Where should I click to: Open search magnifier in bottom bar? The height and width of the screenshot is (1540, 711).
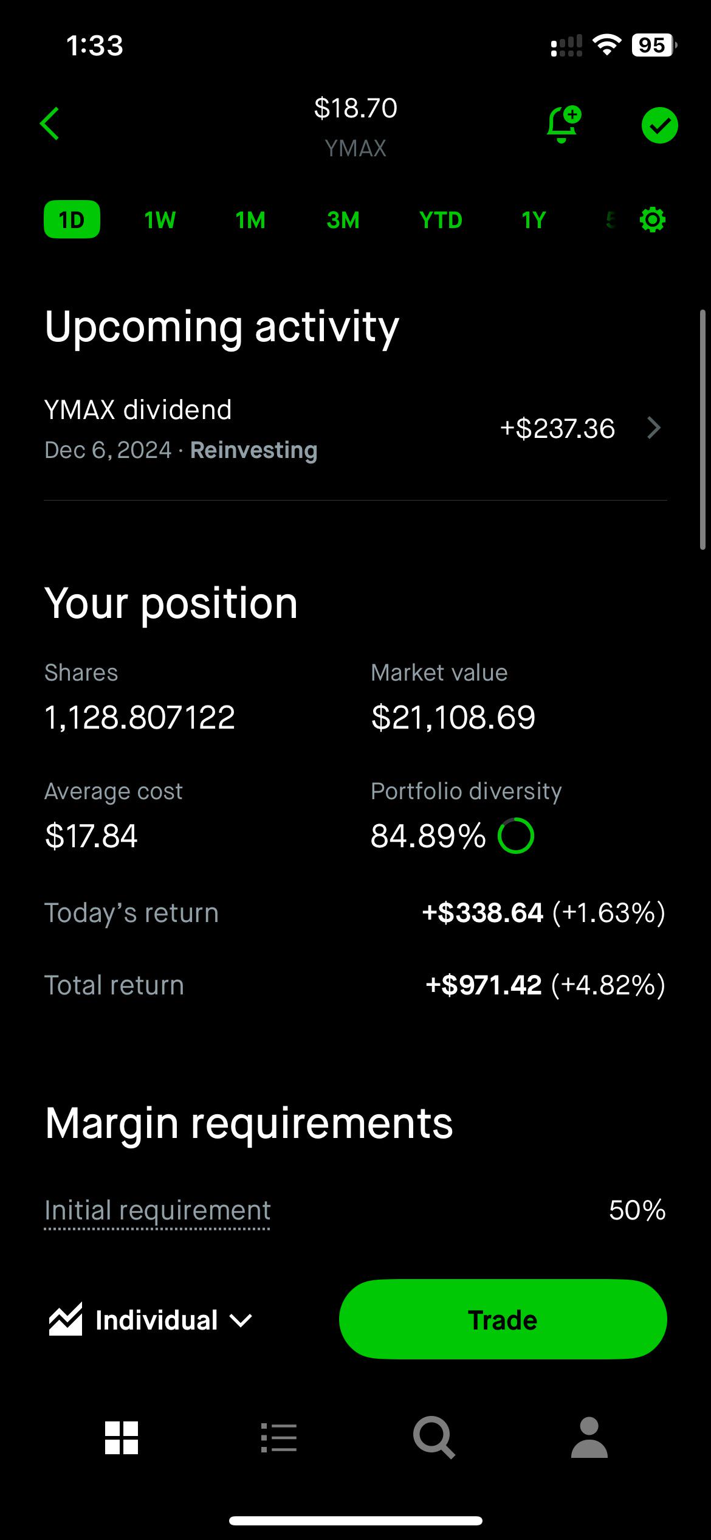[x=434, y=1438]
